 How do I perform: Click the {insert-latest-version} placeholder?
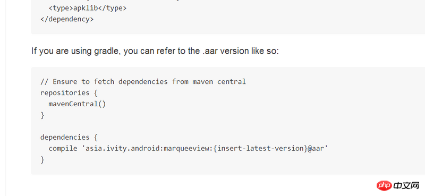tap(260, 149)
